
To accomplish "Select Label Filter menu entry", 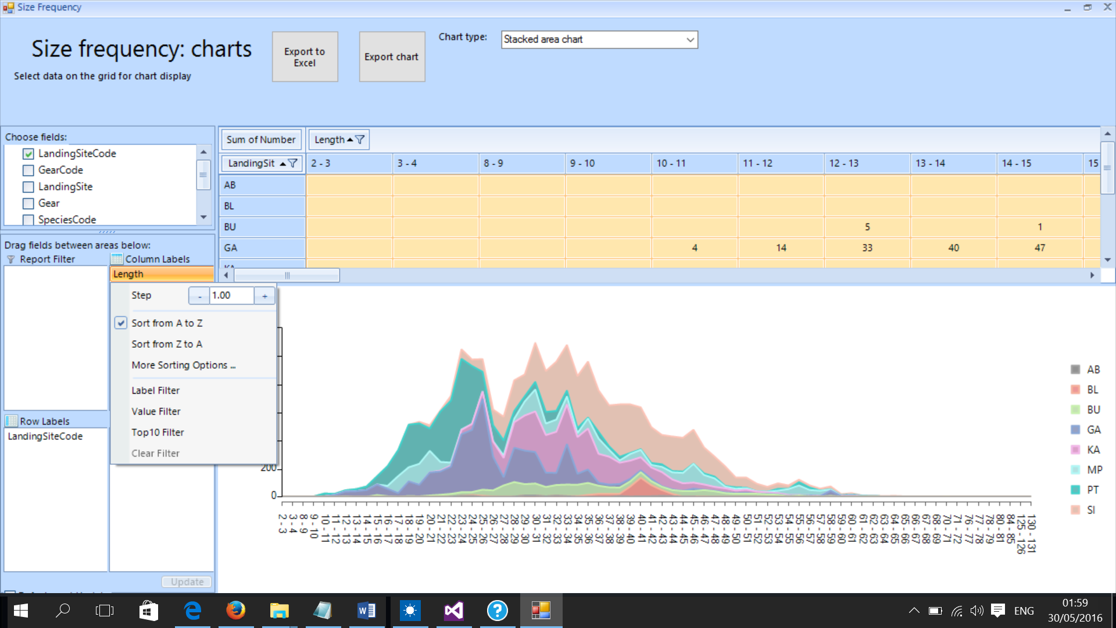I will (x=155, y=391).
